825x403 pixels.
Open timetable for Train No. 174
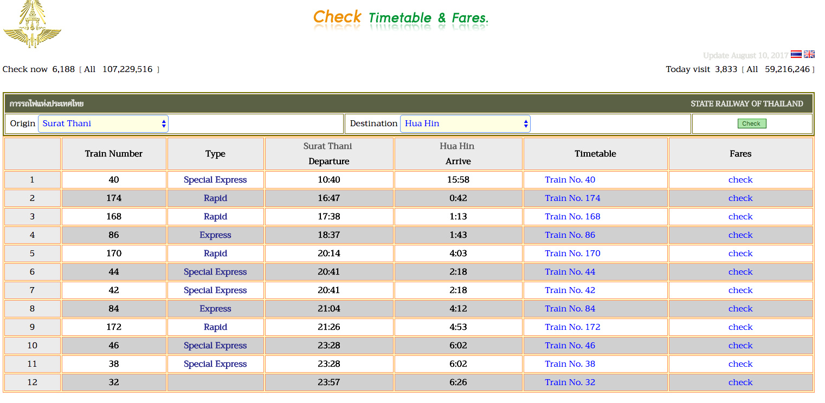(572, 198)
